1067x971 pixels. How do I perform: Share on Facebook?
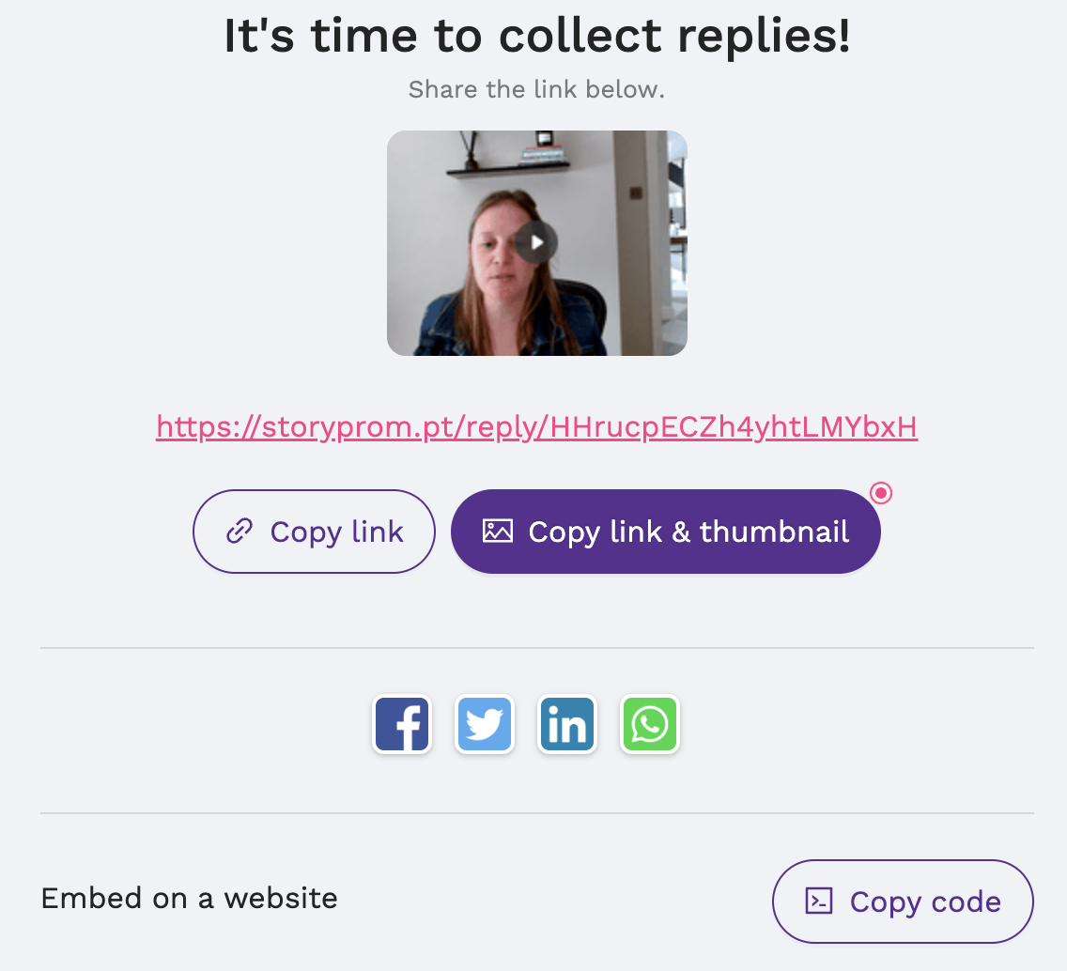point(402,724)
